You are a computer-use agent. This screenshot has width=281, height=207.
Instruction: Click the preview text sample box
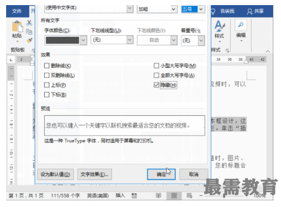pos(125,125)
